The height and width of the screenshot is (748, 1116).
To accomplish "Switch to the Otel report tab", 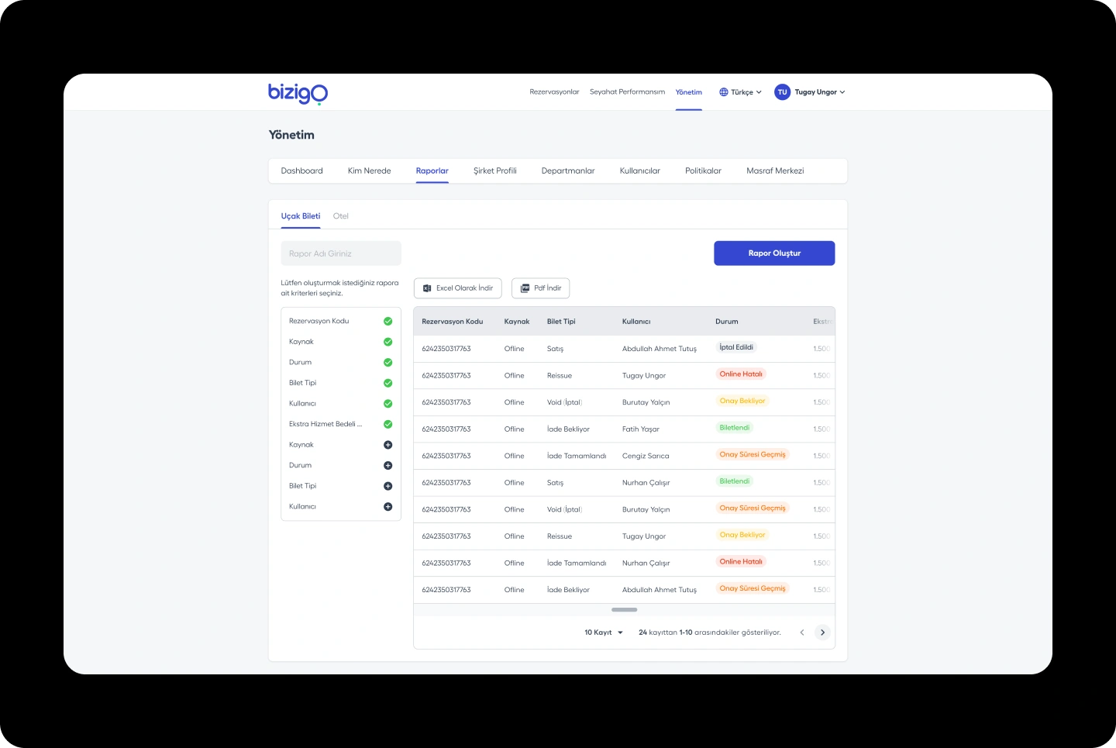I will pos(340,216).
